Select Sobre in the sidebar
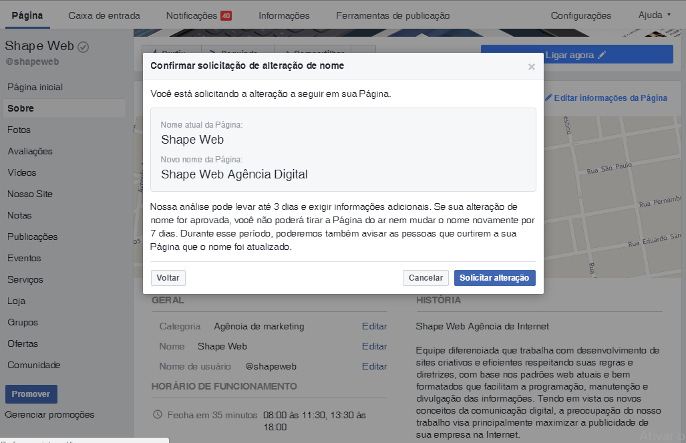Image resolution: width=686 pixels, height=443 pixels. pos(64,108)
